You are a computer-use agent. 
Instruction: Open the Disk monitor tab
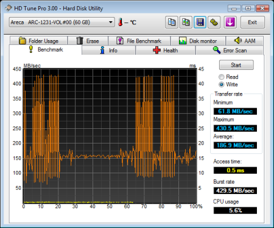(198, 41)
